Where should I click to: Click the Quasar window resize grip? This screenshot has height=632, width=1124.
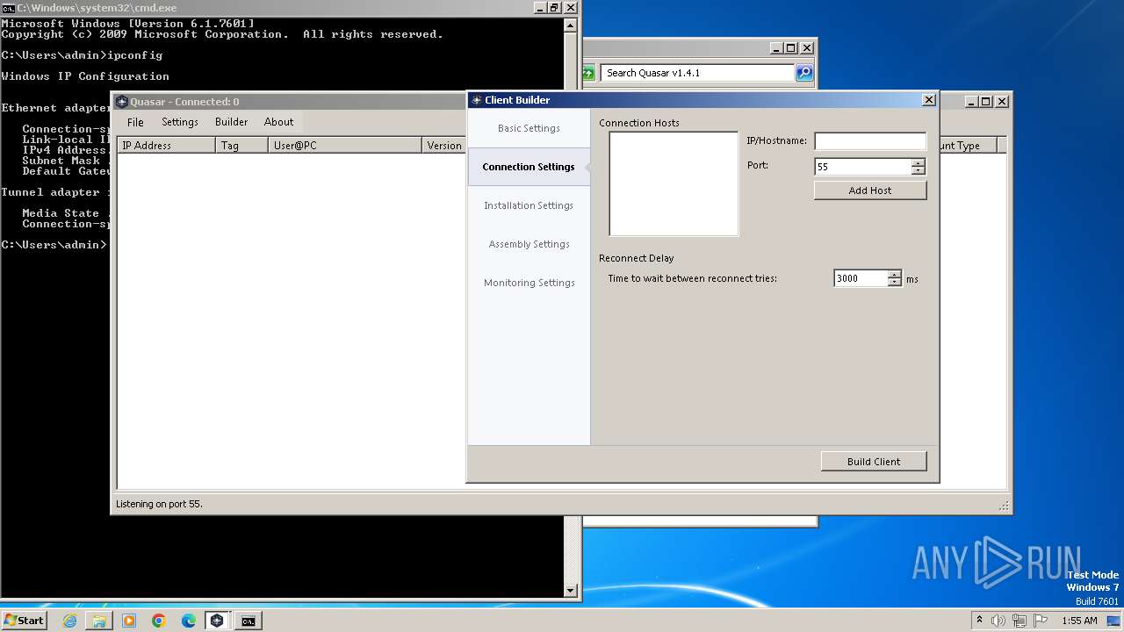click(1004, 506)
